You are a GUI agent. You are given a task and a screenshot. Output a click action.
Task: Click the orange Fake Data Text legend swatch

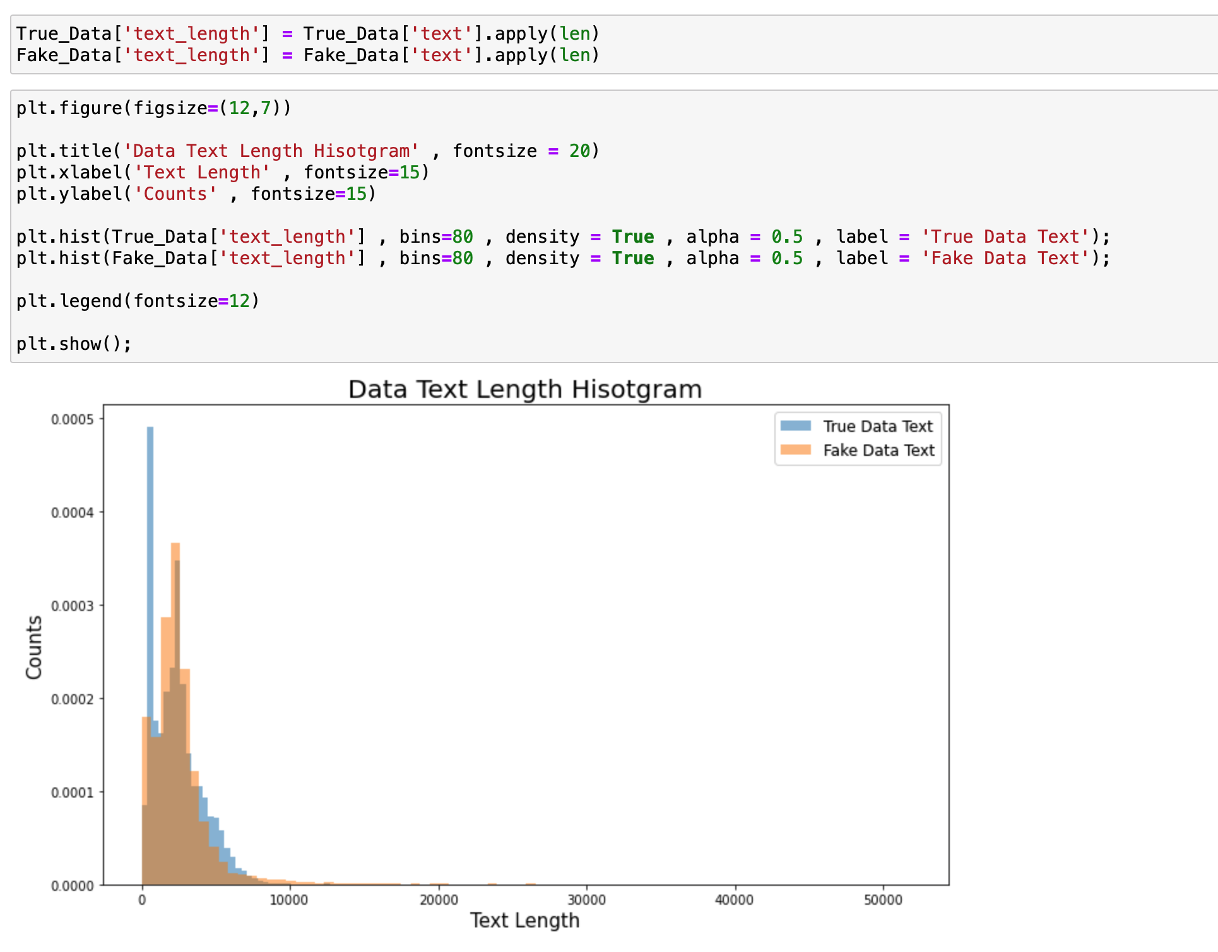pos(795,450)
